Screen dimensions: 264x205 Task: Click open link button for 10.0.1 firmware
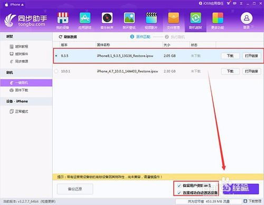click(251, 71)
